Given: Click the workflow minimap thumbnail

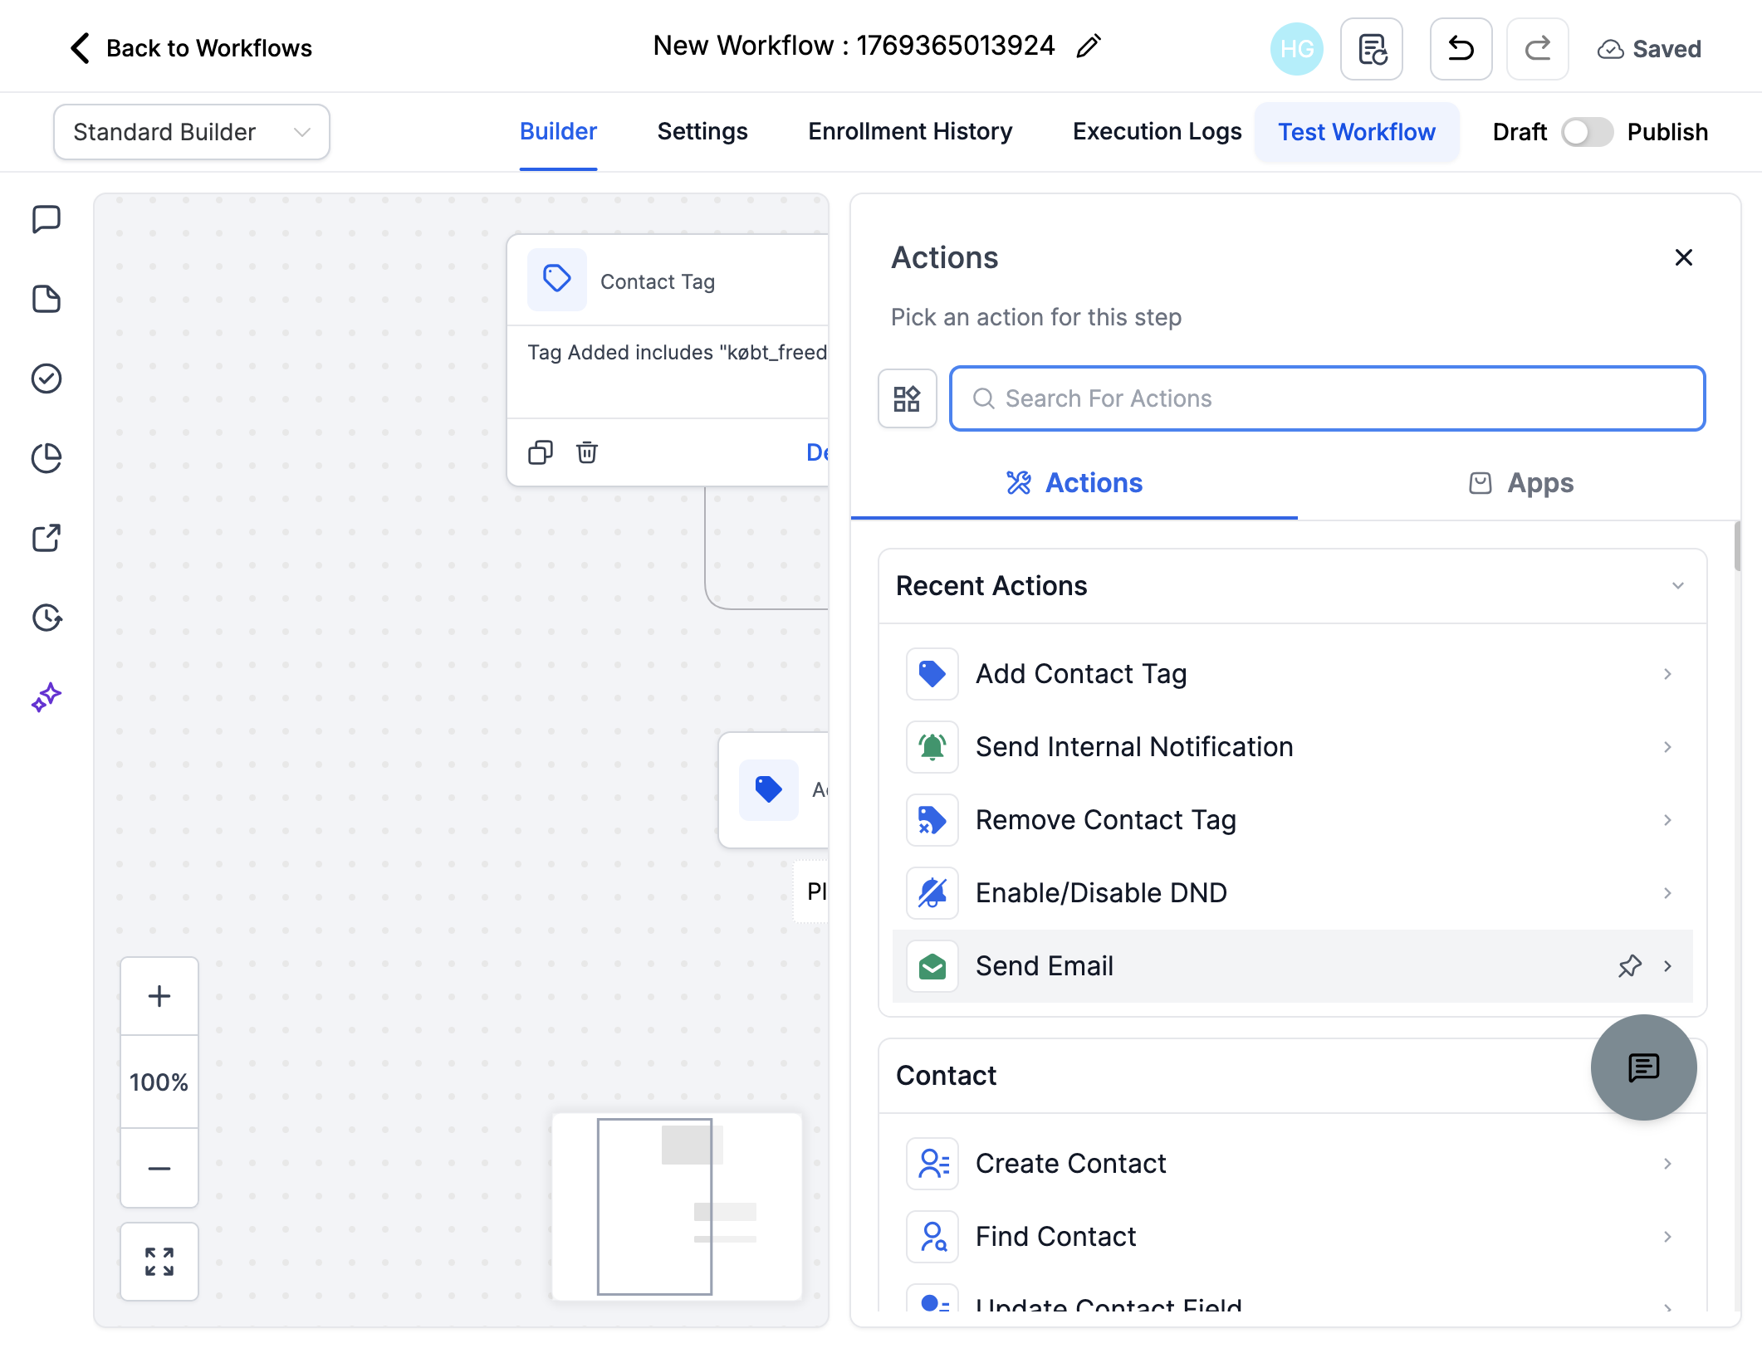Looking at the screenshot, I should [677, 1207].
